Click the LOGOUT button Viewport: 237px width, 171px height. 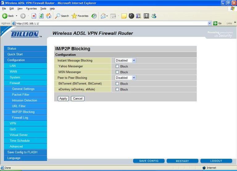(x=216, y=161)
